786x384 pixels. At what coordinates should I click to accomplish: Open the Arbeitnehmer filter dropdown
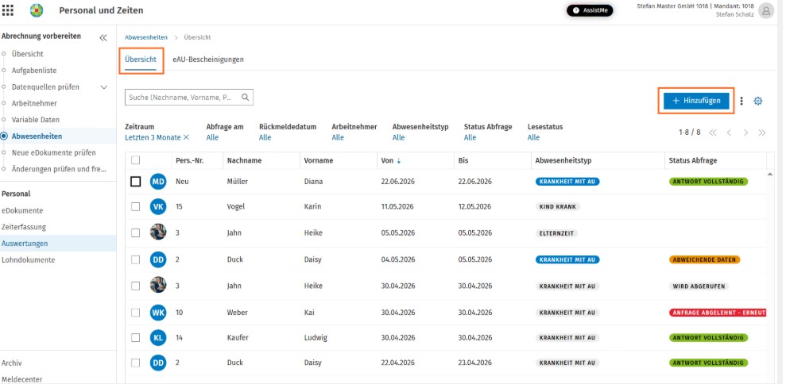tap(338, 138)
